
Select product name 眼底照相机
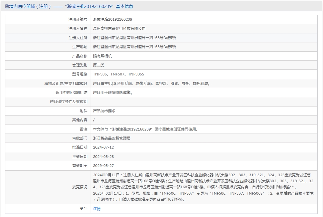click(x=102, y=56)
